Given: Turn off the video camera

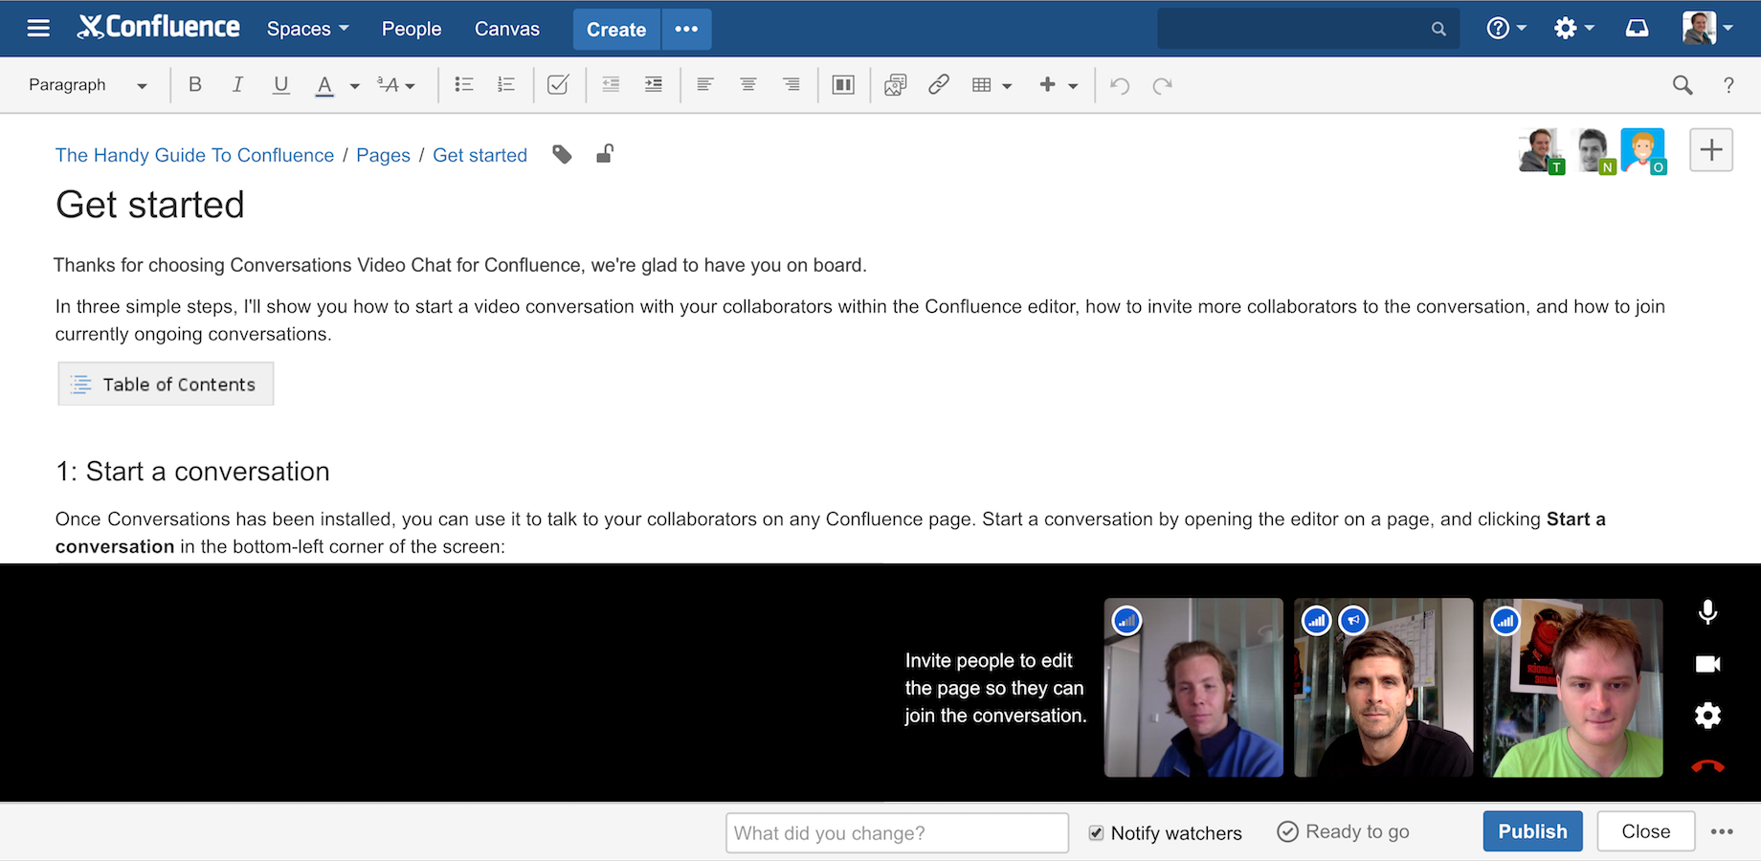Looking at the screenshot, I should pyautogui.click(x=1707, y=664).
